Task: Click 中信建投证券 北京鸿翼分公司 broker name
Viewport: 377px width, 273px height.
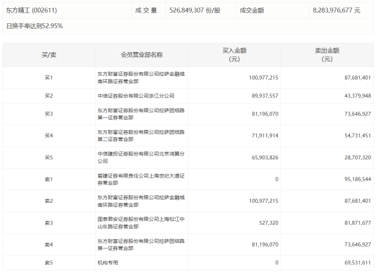Action: (x=141, y=158)
